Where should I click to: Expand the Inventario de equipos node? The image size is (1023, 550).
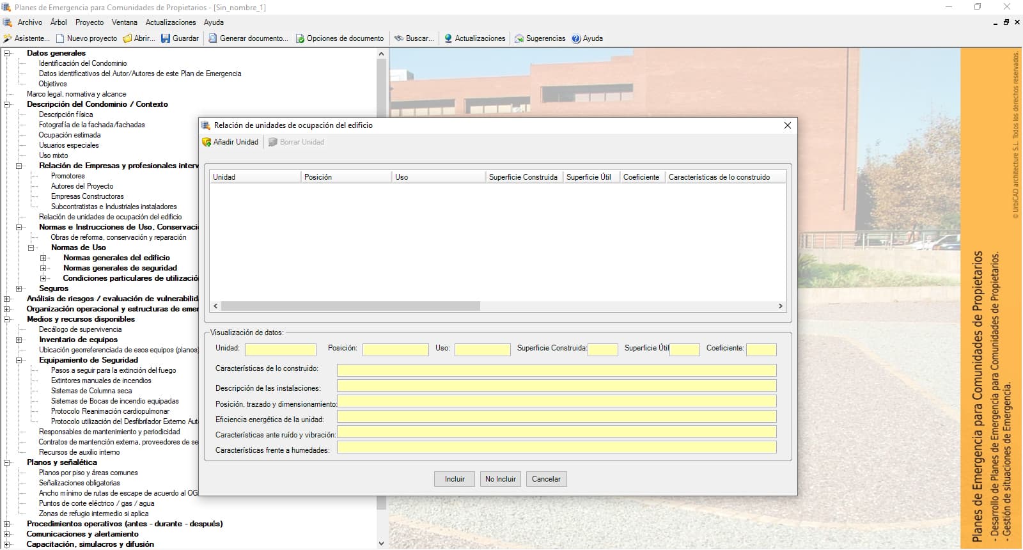pyautogui.click(x=19, y=340)
